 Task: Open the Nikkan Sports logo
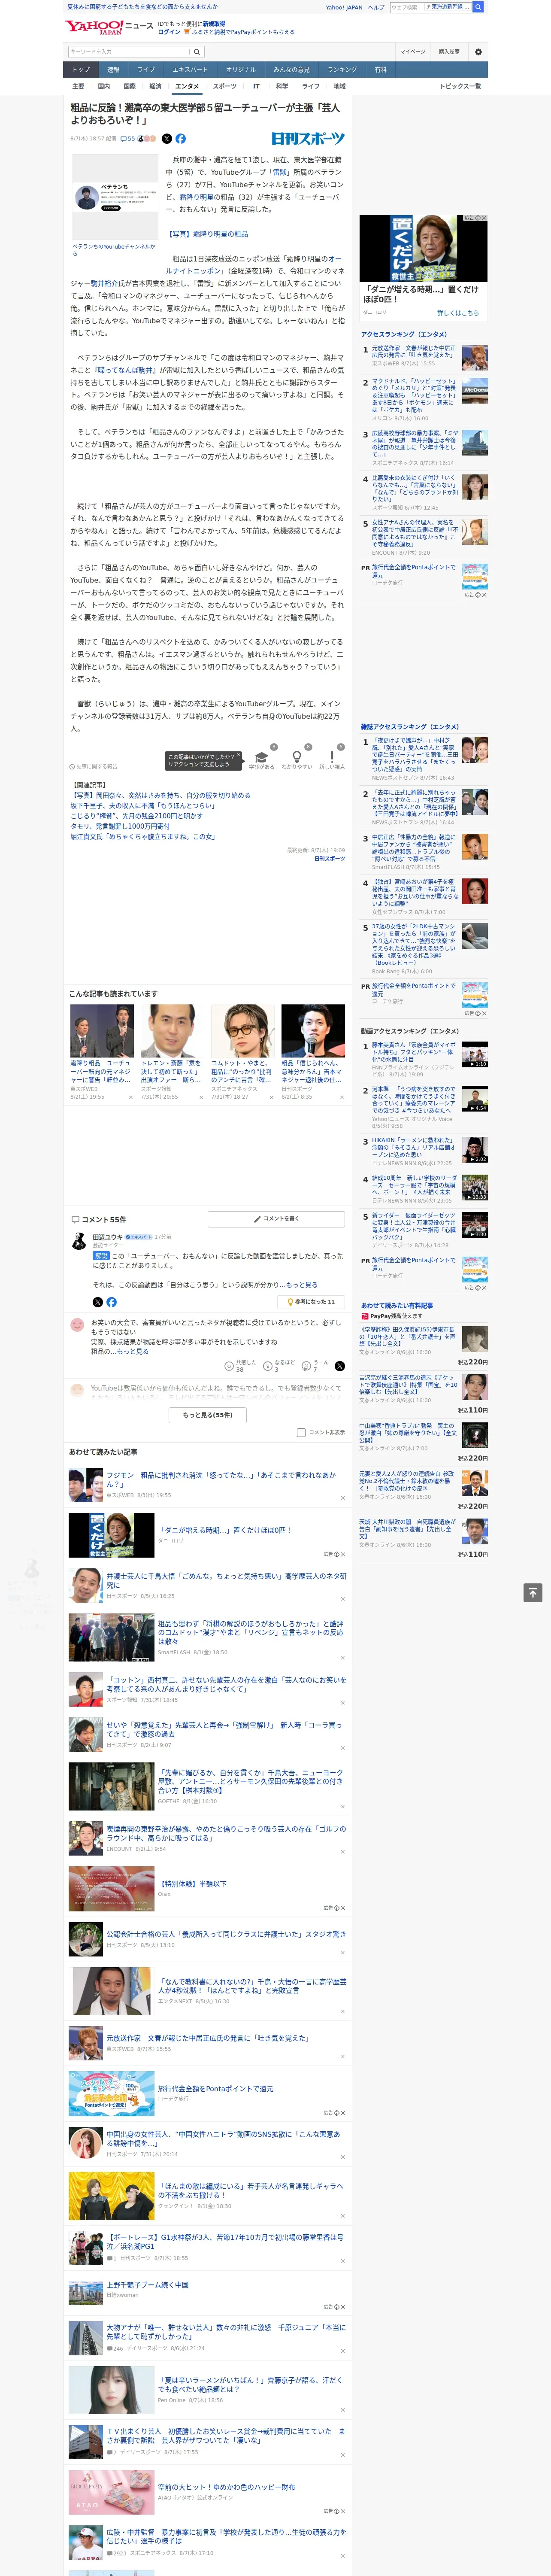tap(308, 139)
